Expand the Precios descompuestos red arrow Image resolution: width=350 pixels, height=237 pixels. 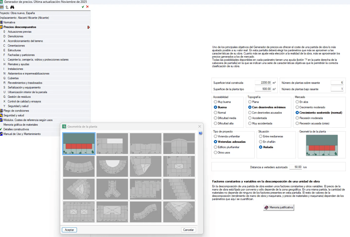[89, 27]
